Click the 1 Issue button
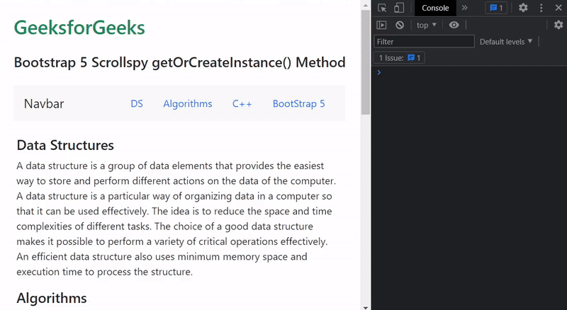Screen dimensions: 567x310 click(399, 58)
